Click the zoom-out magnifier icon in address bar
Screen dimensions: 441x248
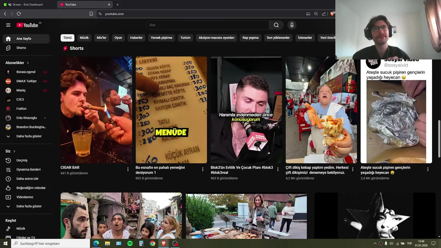pyautogui.click(x=316, y=14)
